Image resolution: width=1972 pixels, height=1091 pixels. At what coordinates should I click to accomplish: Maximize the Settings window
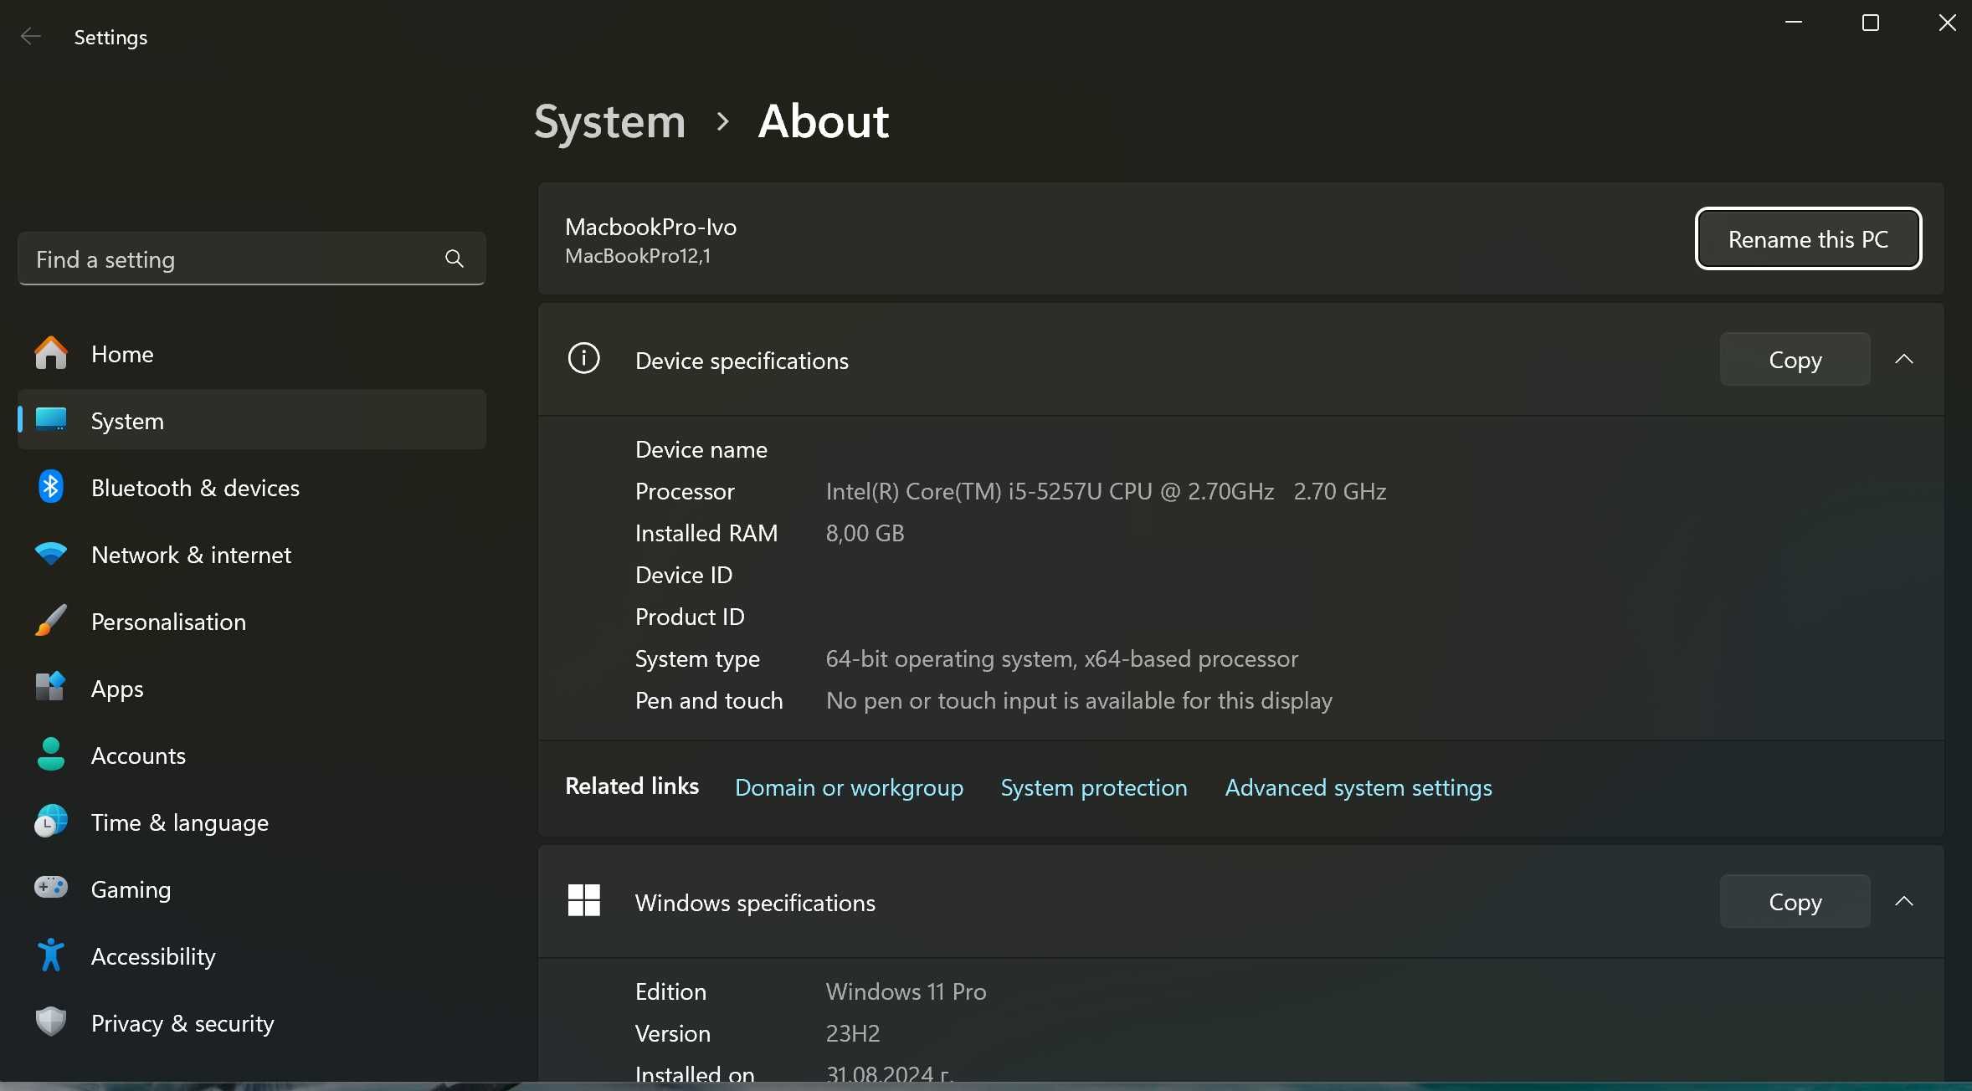click(x=1871, y=23)
